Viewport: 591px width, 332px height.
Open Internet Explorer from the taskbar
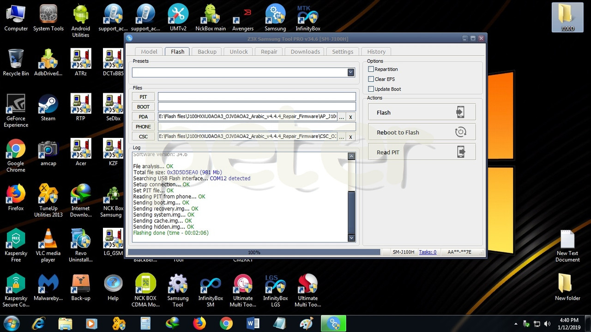tap(39, 324)
